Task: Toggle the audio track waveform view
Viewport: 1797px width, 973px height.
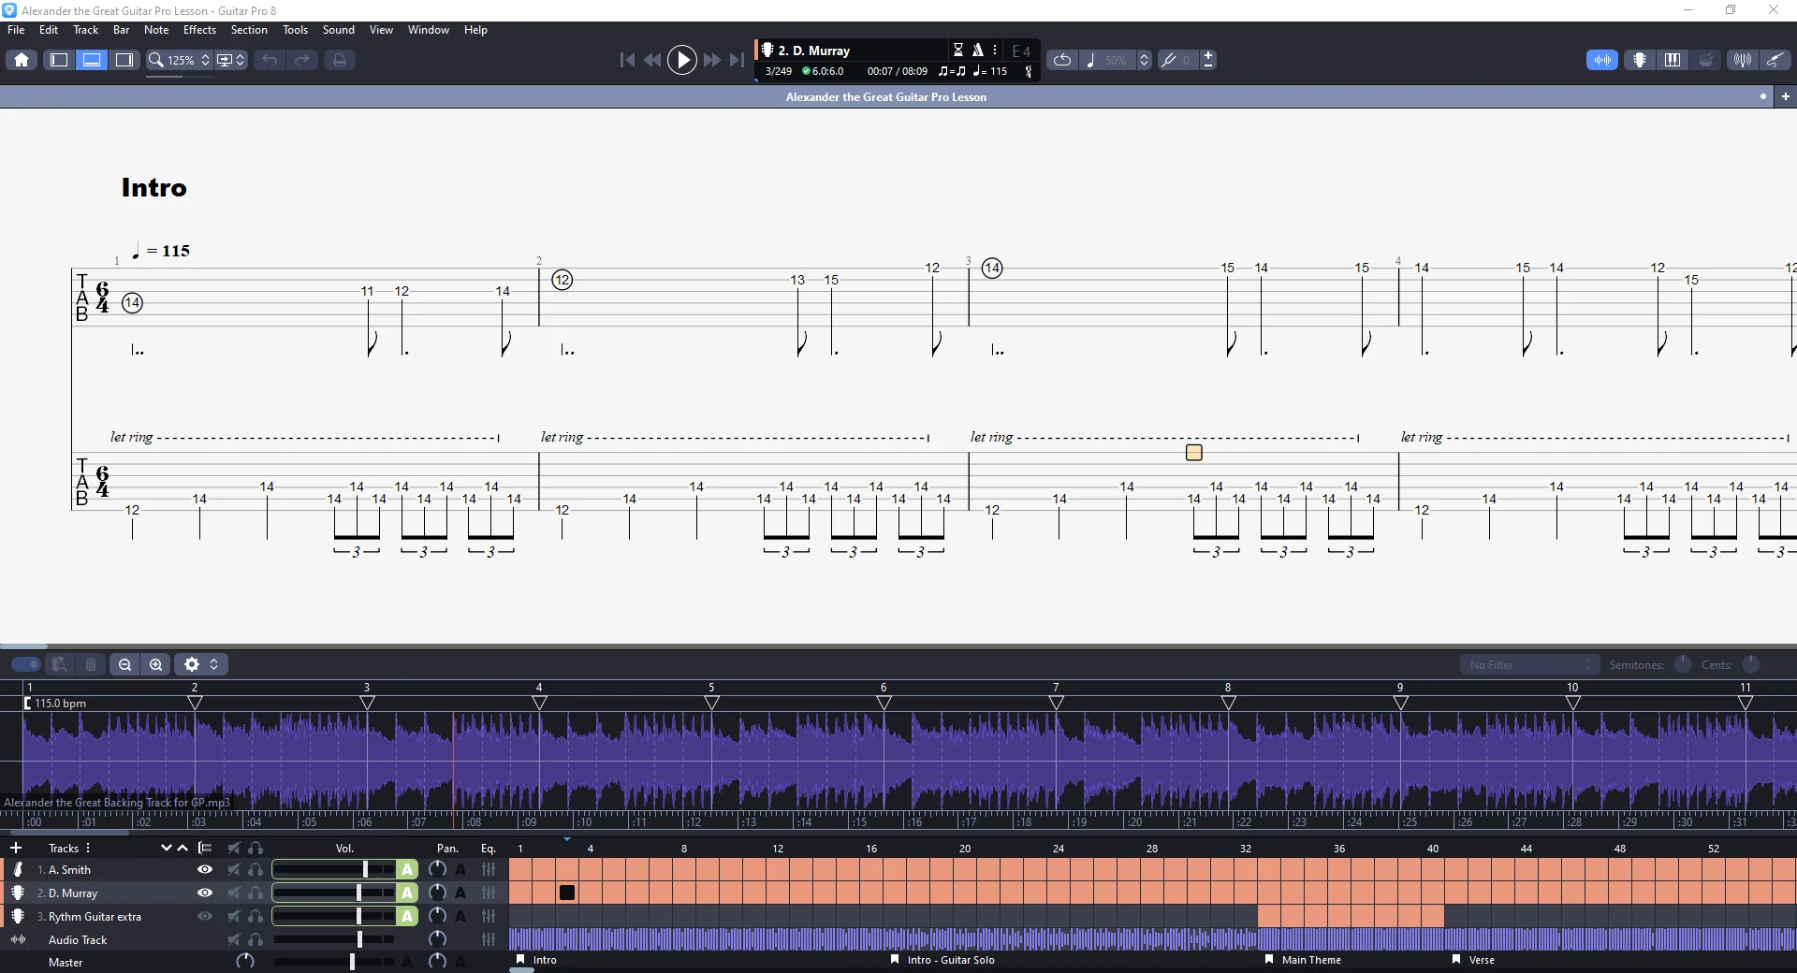Action: click(x=1602, y=60)
